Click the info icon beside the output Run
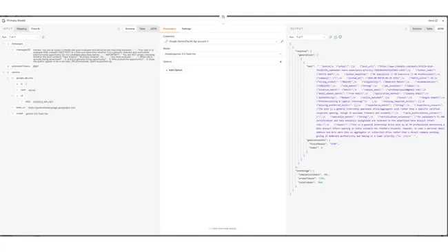 click(340, 37)
